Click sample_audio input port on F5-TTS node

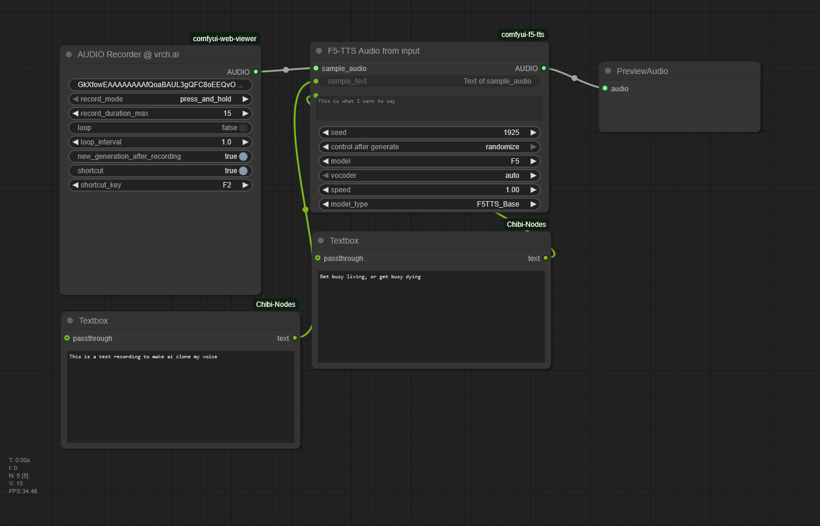coord(316,68)
